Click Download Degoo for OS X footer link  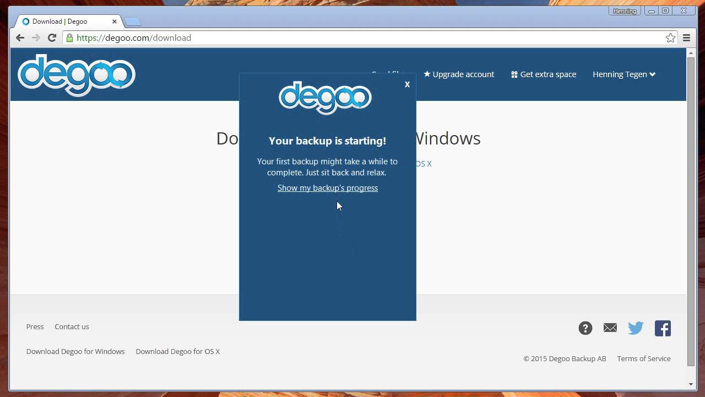click(178, 351)
